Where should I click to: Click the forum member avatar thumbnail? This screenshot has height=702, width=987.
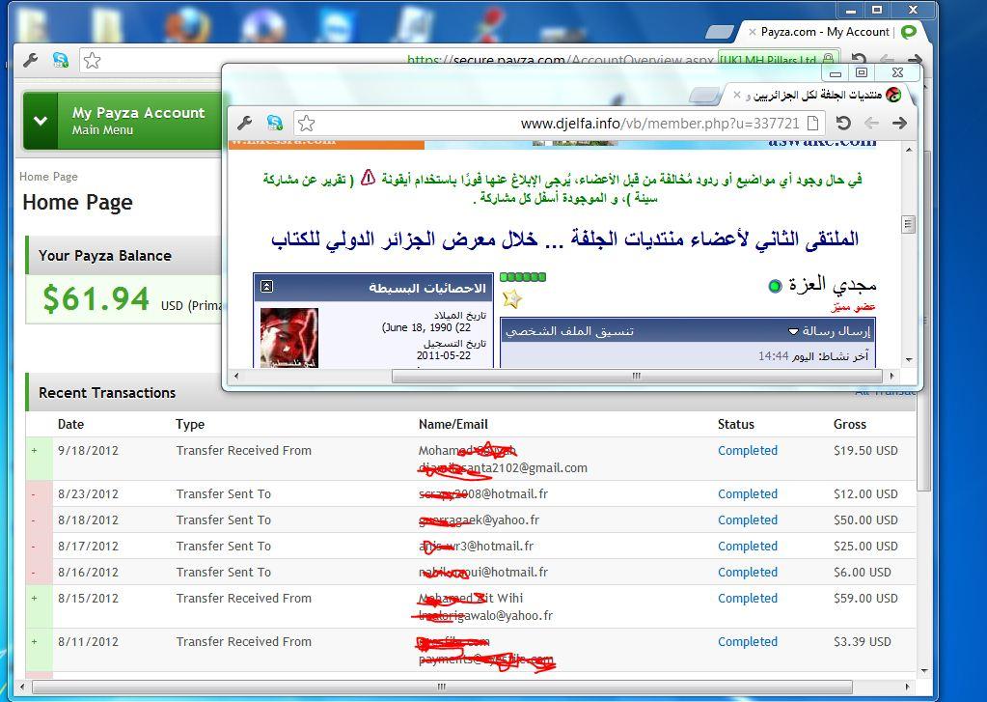289,338
